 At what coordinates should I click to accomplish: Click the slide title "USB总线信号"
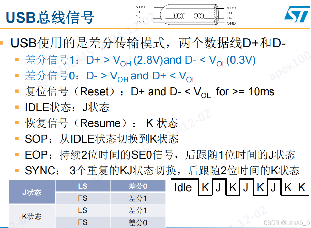click(50, 18)
